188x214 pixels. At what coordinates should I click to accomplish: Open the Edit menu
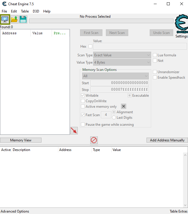click(14, 11)
